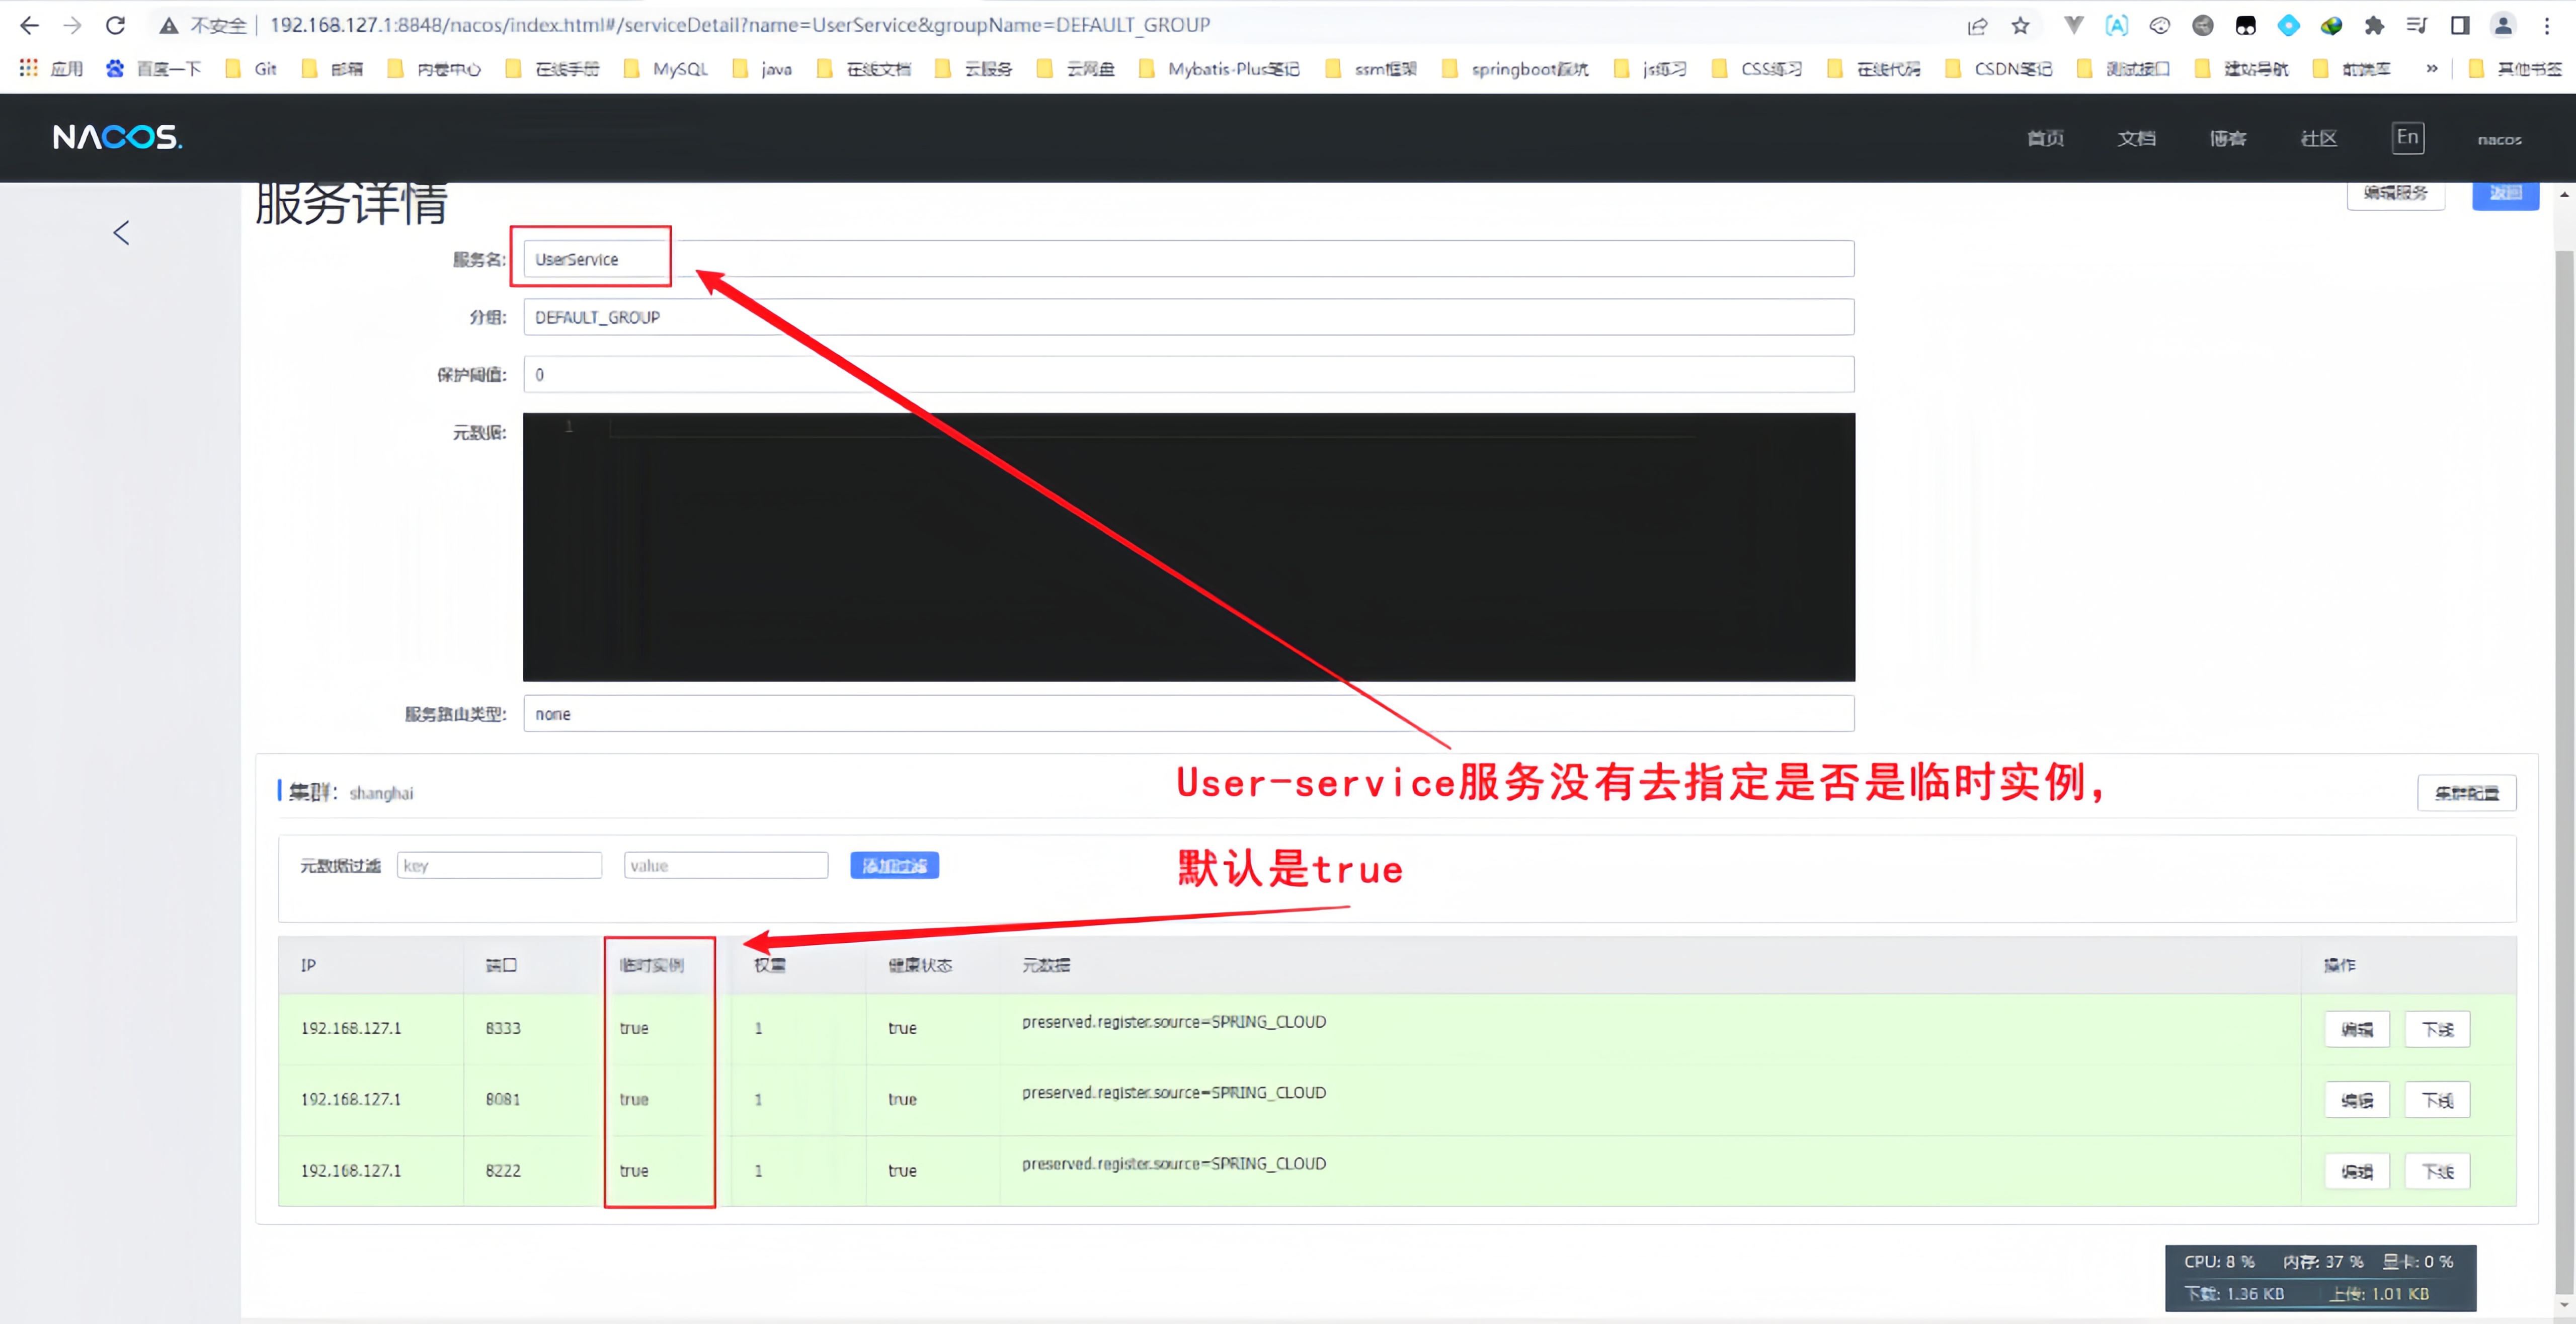Image resolution: width=2576 pixels, height=1324 pixels.
Task: Open the browser profile avatar icon
Action: (2503, 25)
